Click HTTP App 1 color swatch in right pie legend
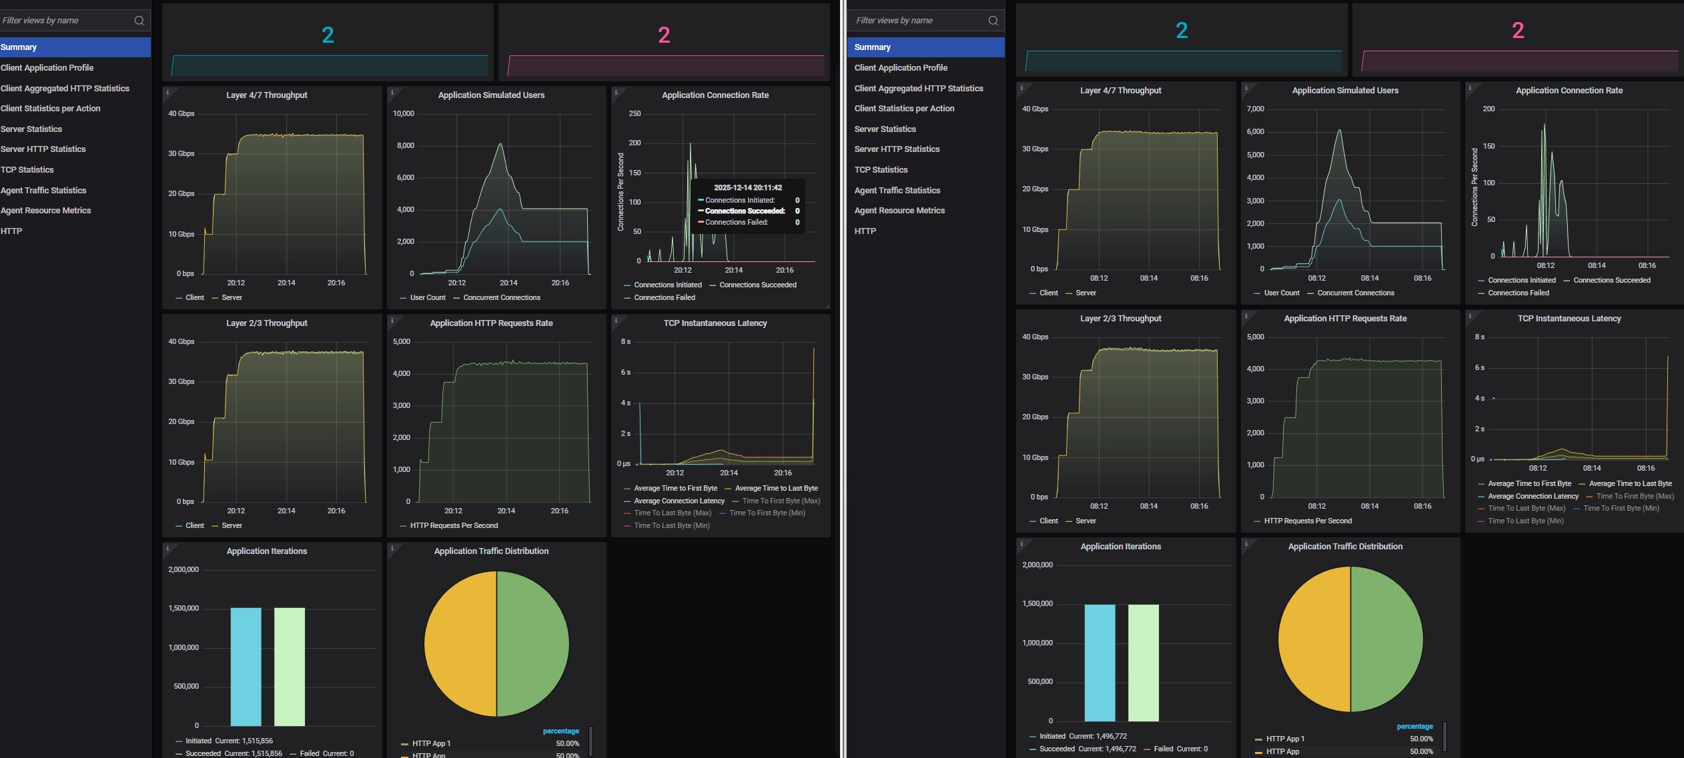 coord(1258,739)
